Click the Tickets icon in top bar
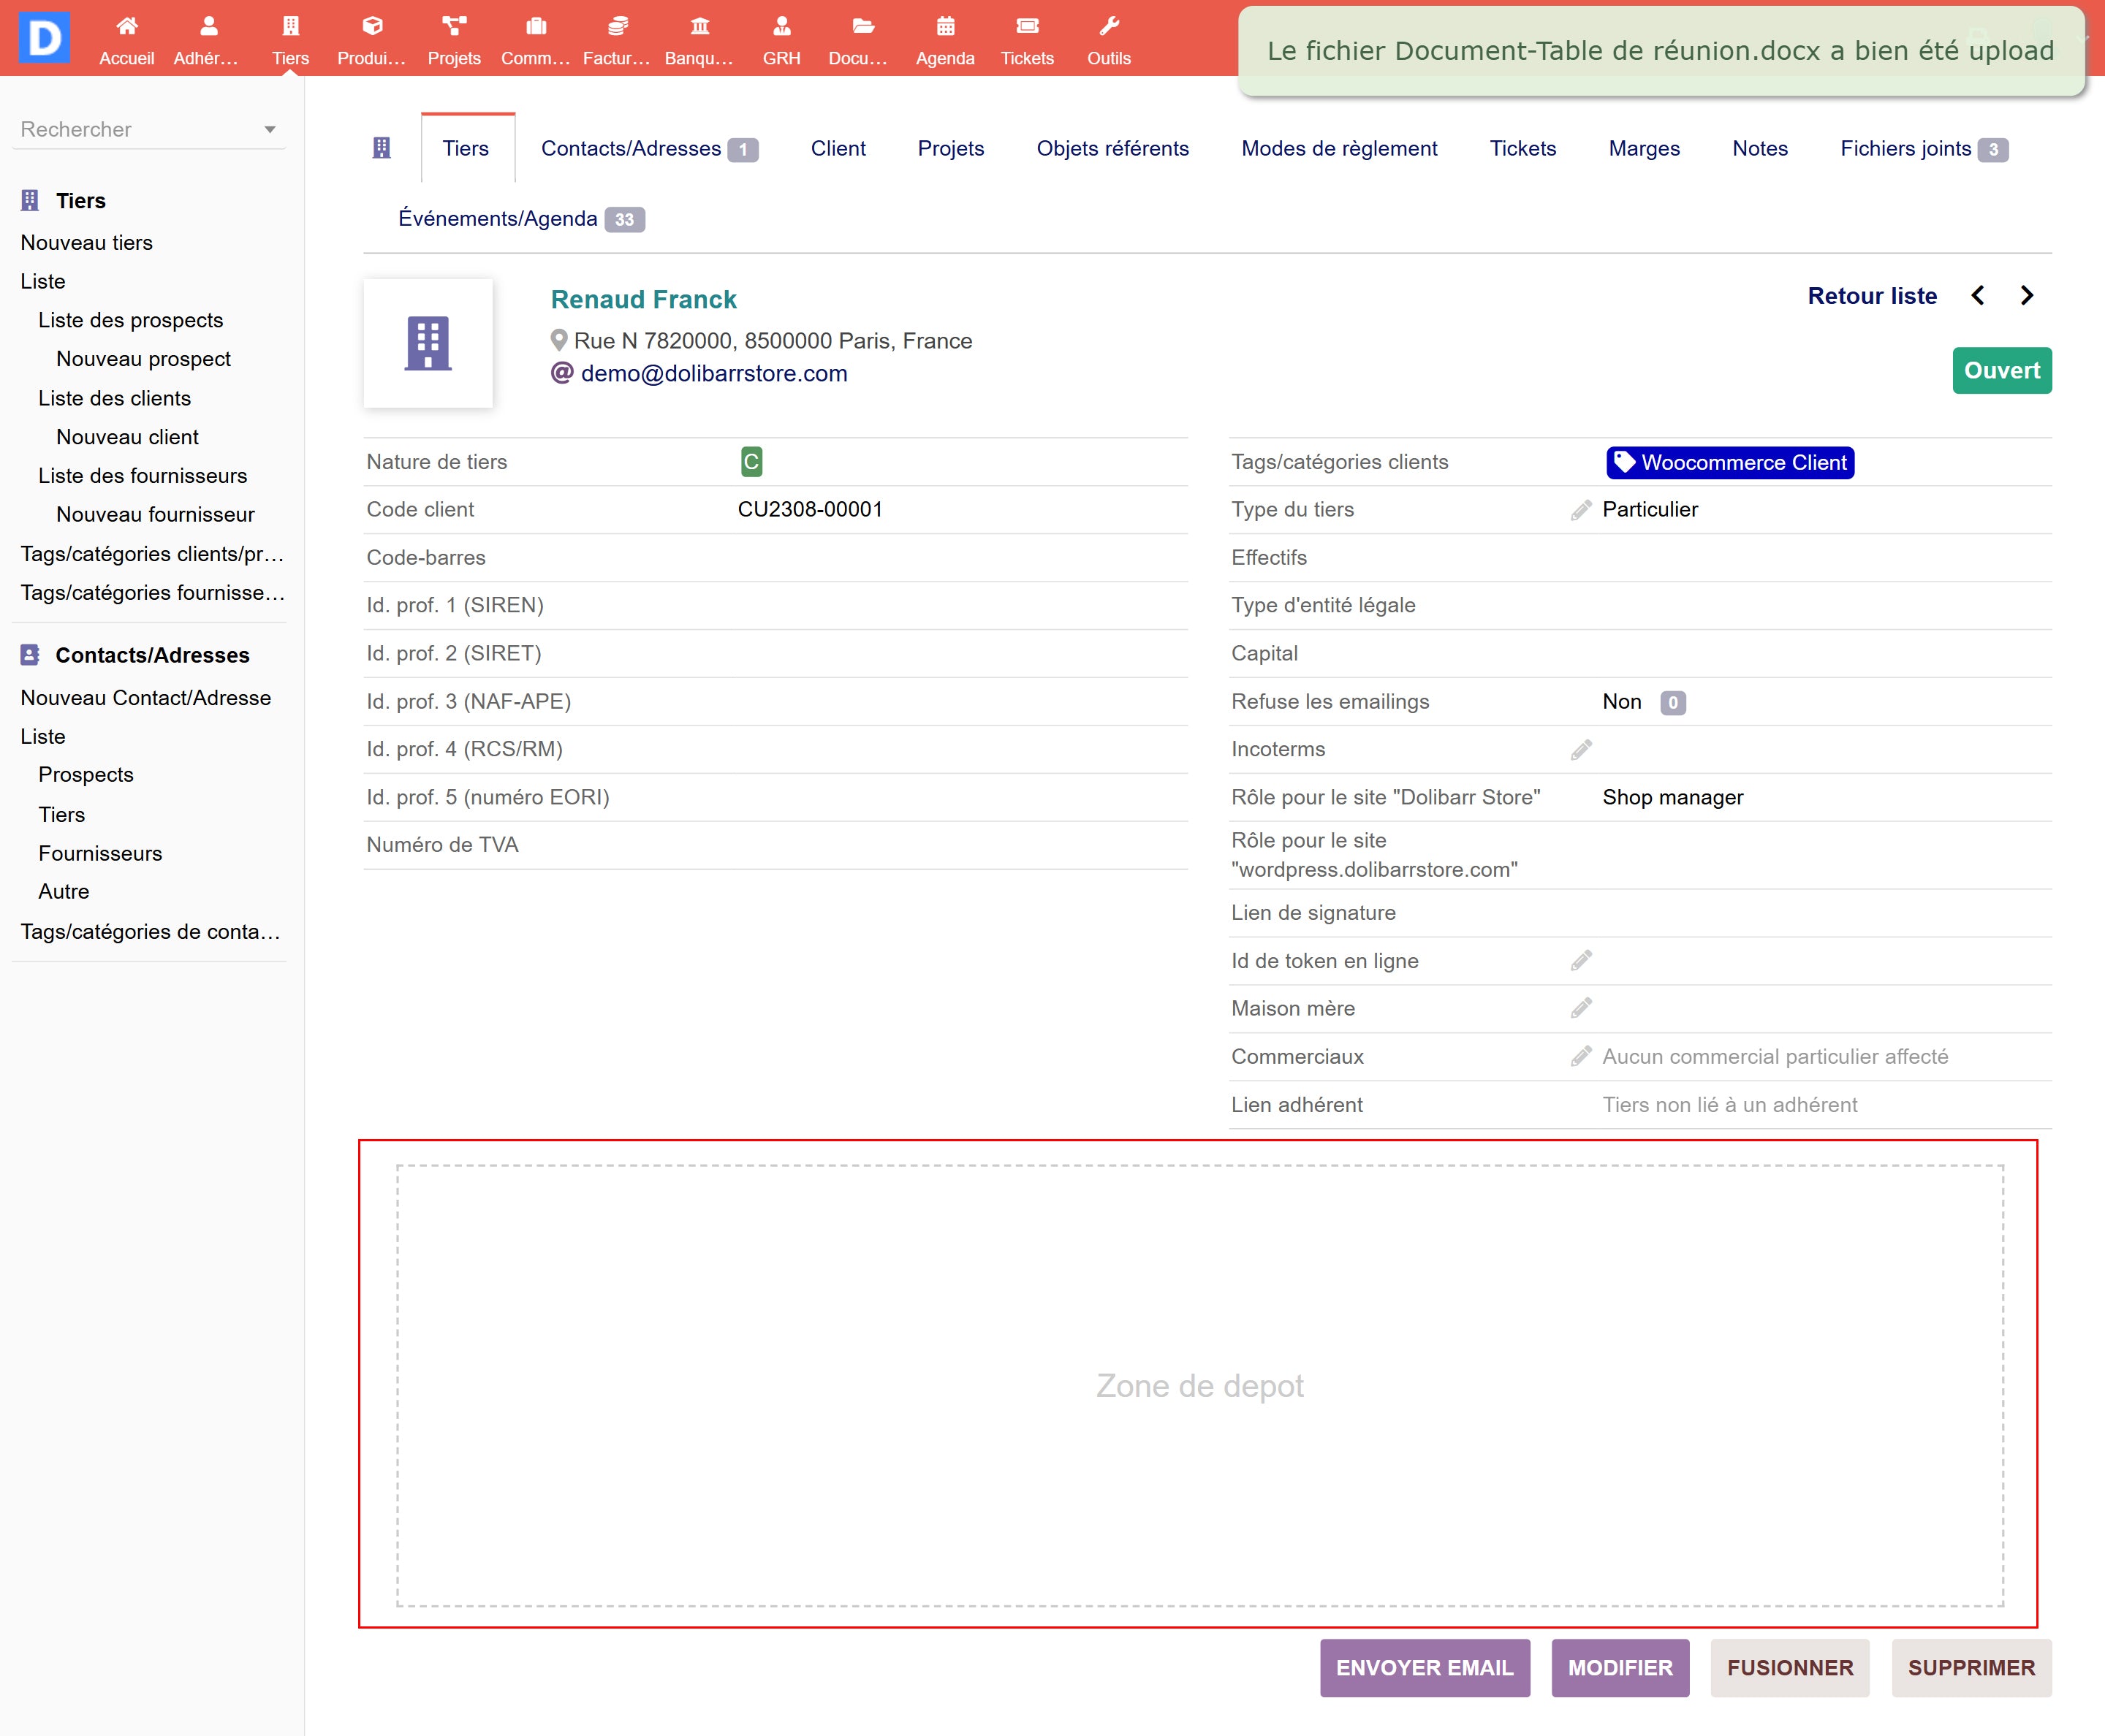 [1026, 27]
